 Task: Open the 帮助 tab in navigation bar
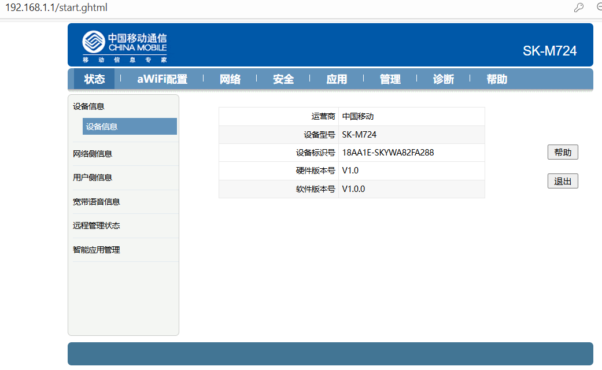497,79
